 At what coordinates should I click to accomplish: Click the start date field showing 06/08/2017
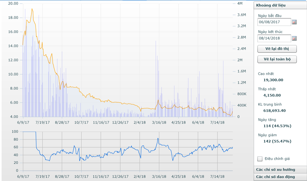click(x=274, y=22)
